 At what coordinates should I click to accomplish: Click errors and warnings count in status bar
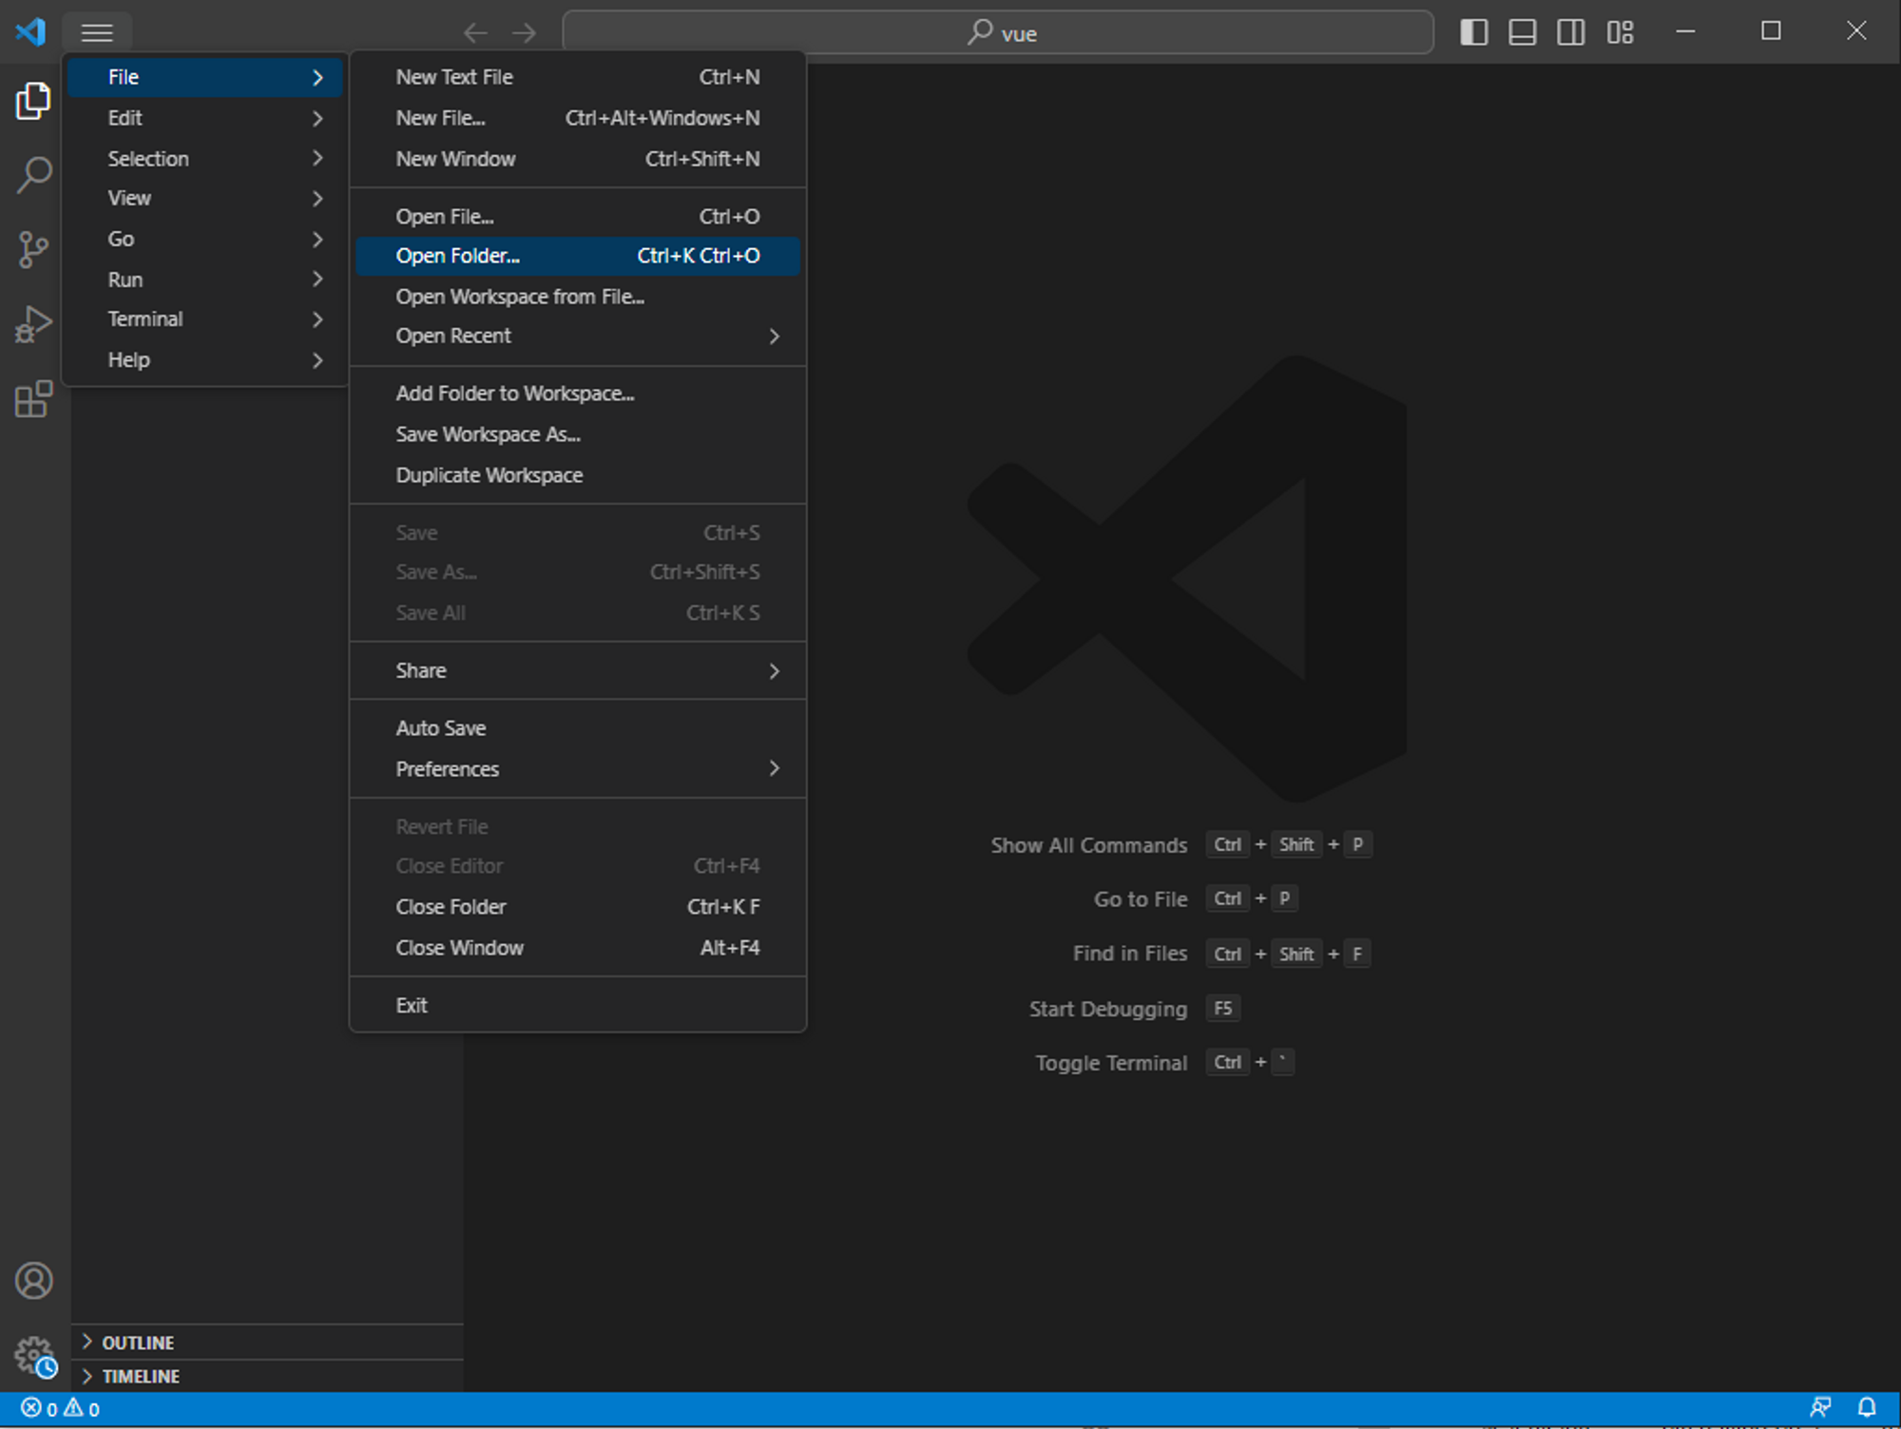pyautogui.click(x=61, y=1409)
